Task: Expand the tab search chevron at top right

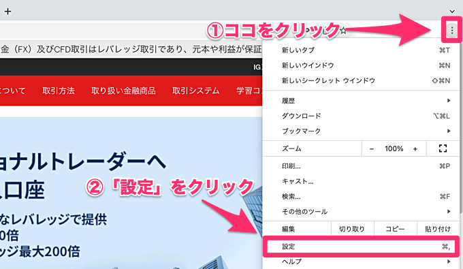Action: (452, 12)
